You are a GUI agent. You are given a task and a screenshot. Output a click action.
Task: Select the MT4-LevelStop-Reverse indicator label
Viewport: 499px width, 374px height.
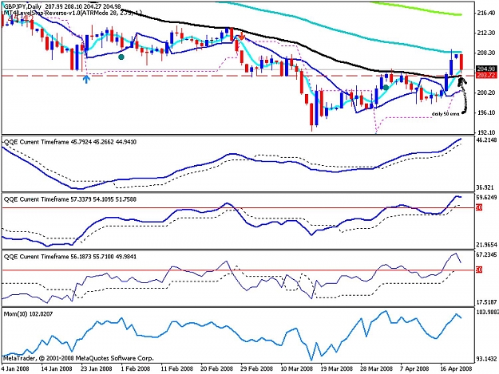tap(72, 13)
